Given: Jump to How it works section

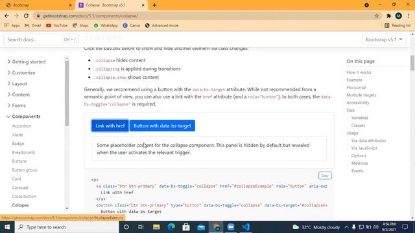Looking at the screenshot, I should tap(359, 72).
